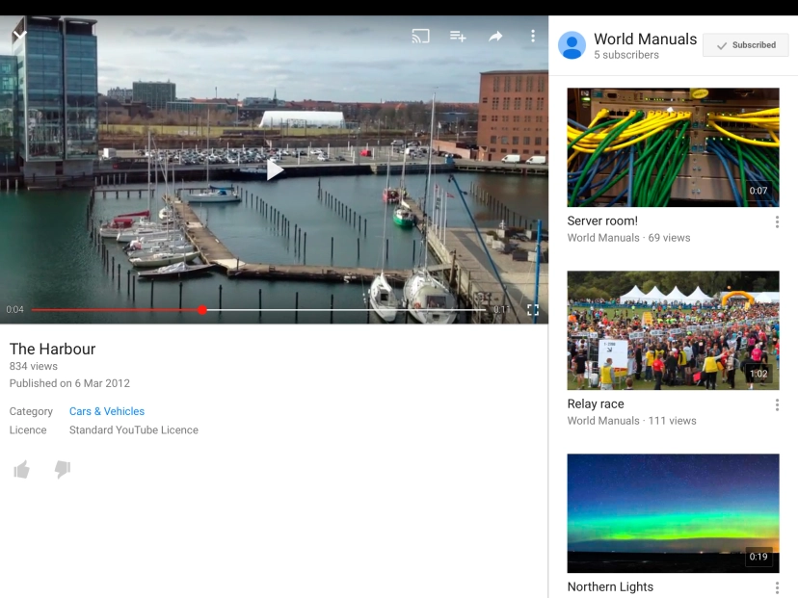Click World Manuals · 69 views text
The height and width of the screenshot is (598, 798).
(628, 238)
